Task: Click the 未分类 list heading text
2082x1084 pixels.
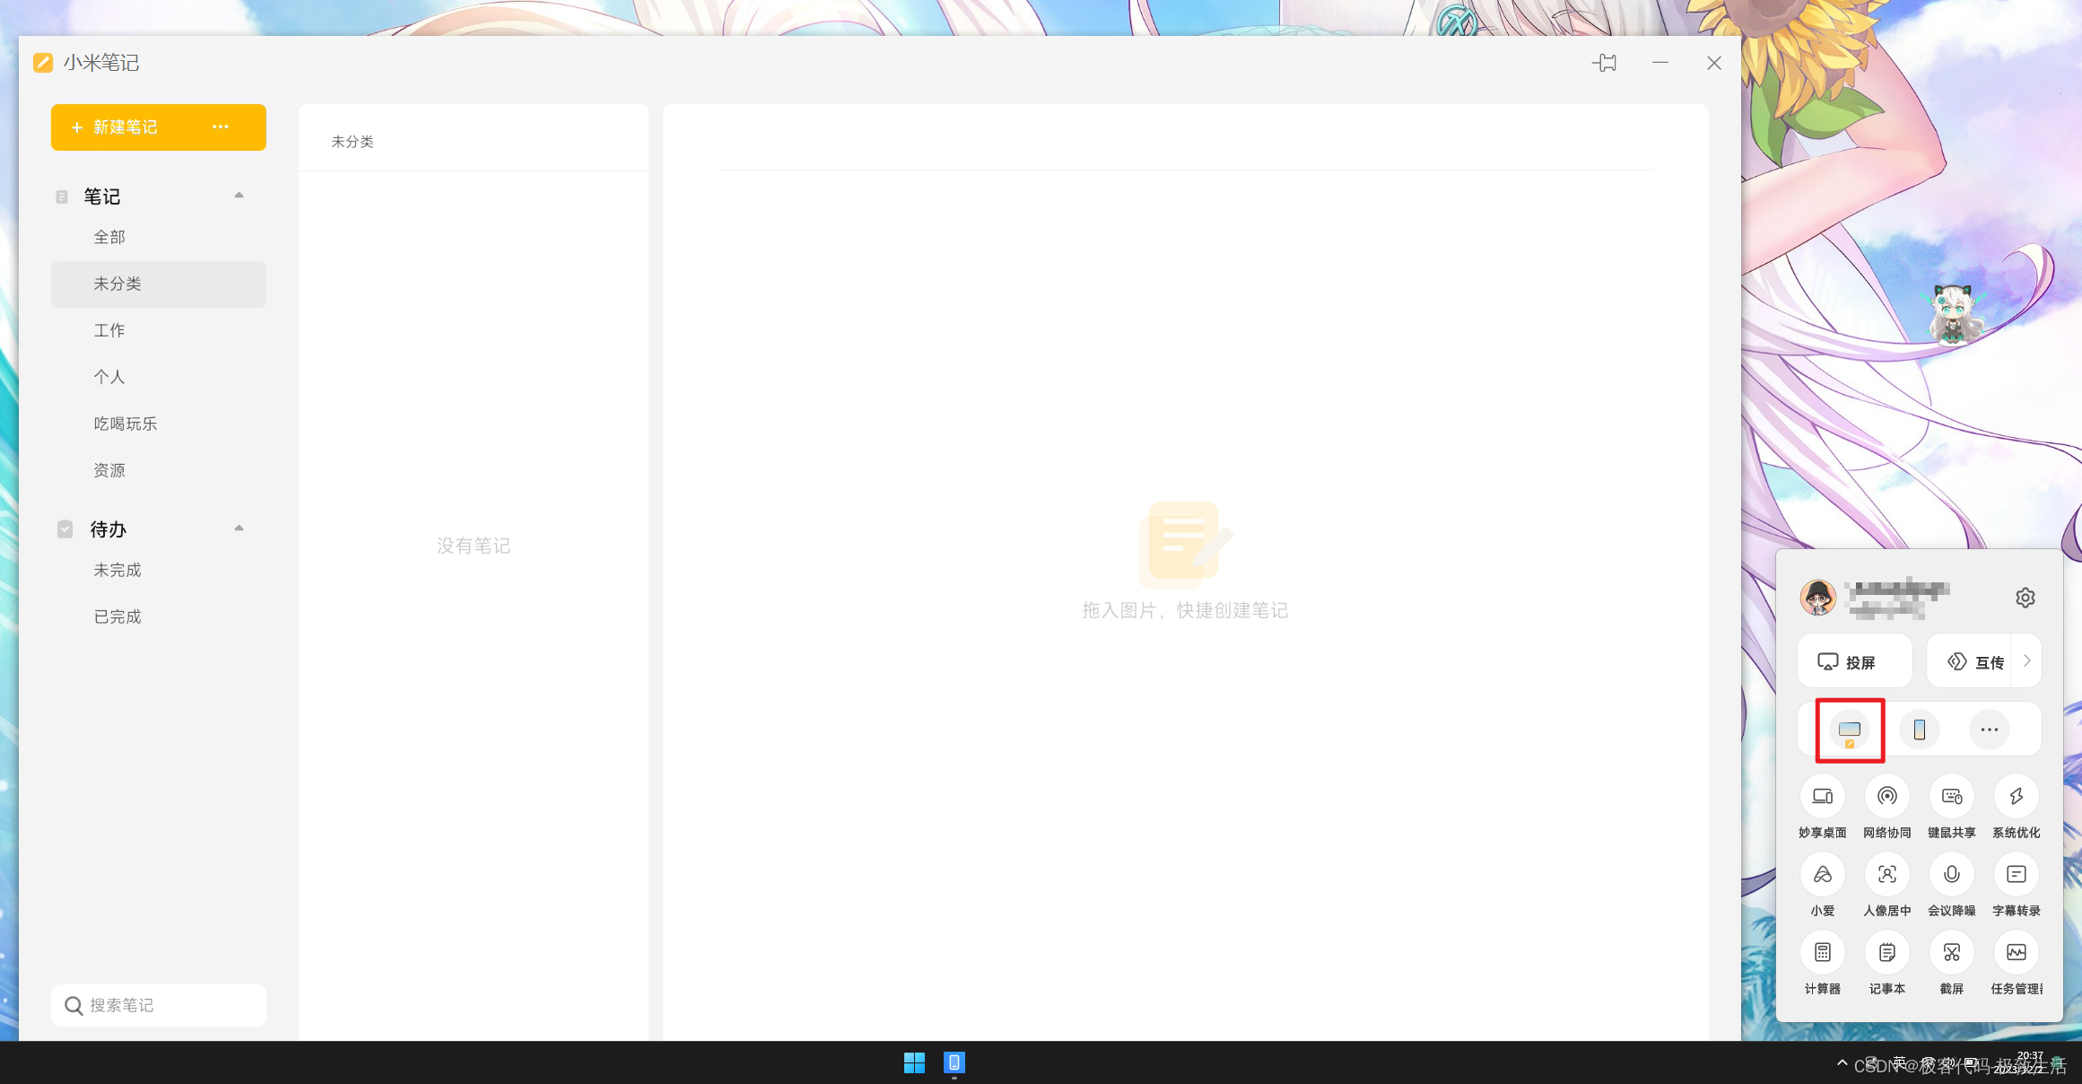Action: (353, 142)
